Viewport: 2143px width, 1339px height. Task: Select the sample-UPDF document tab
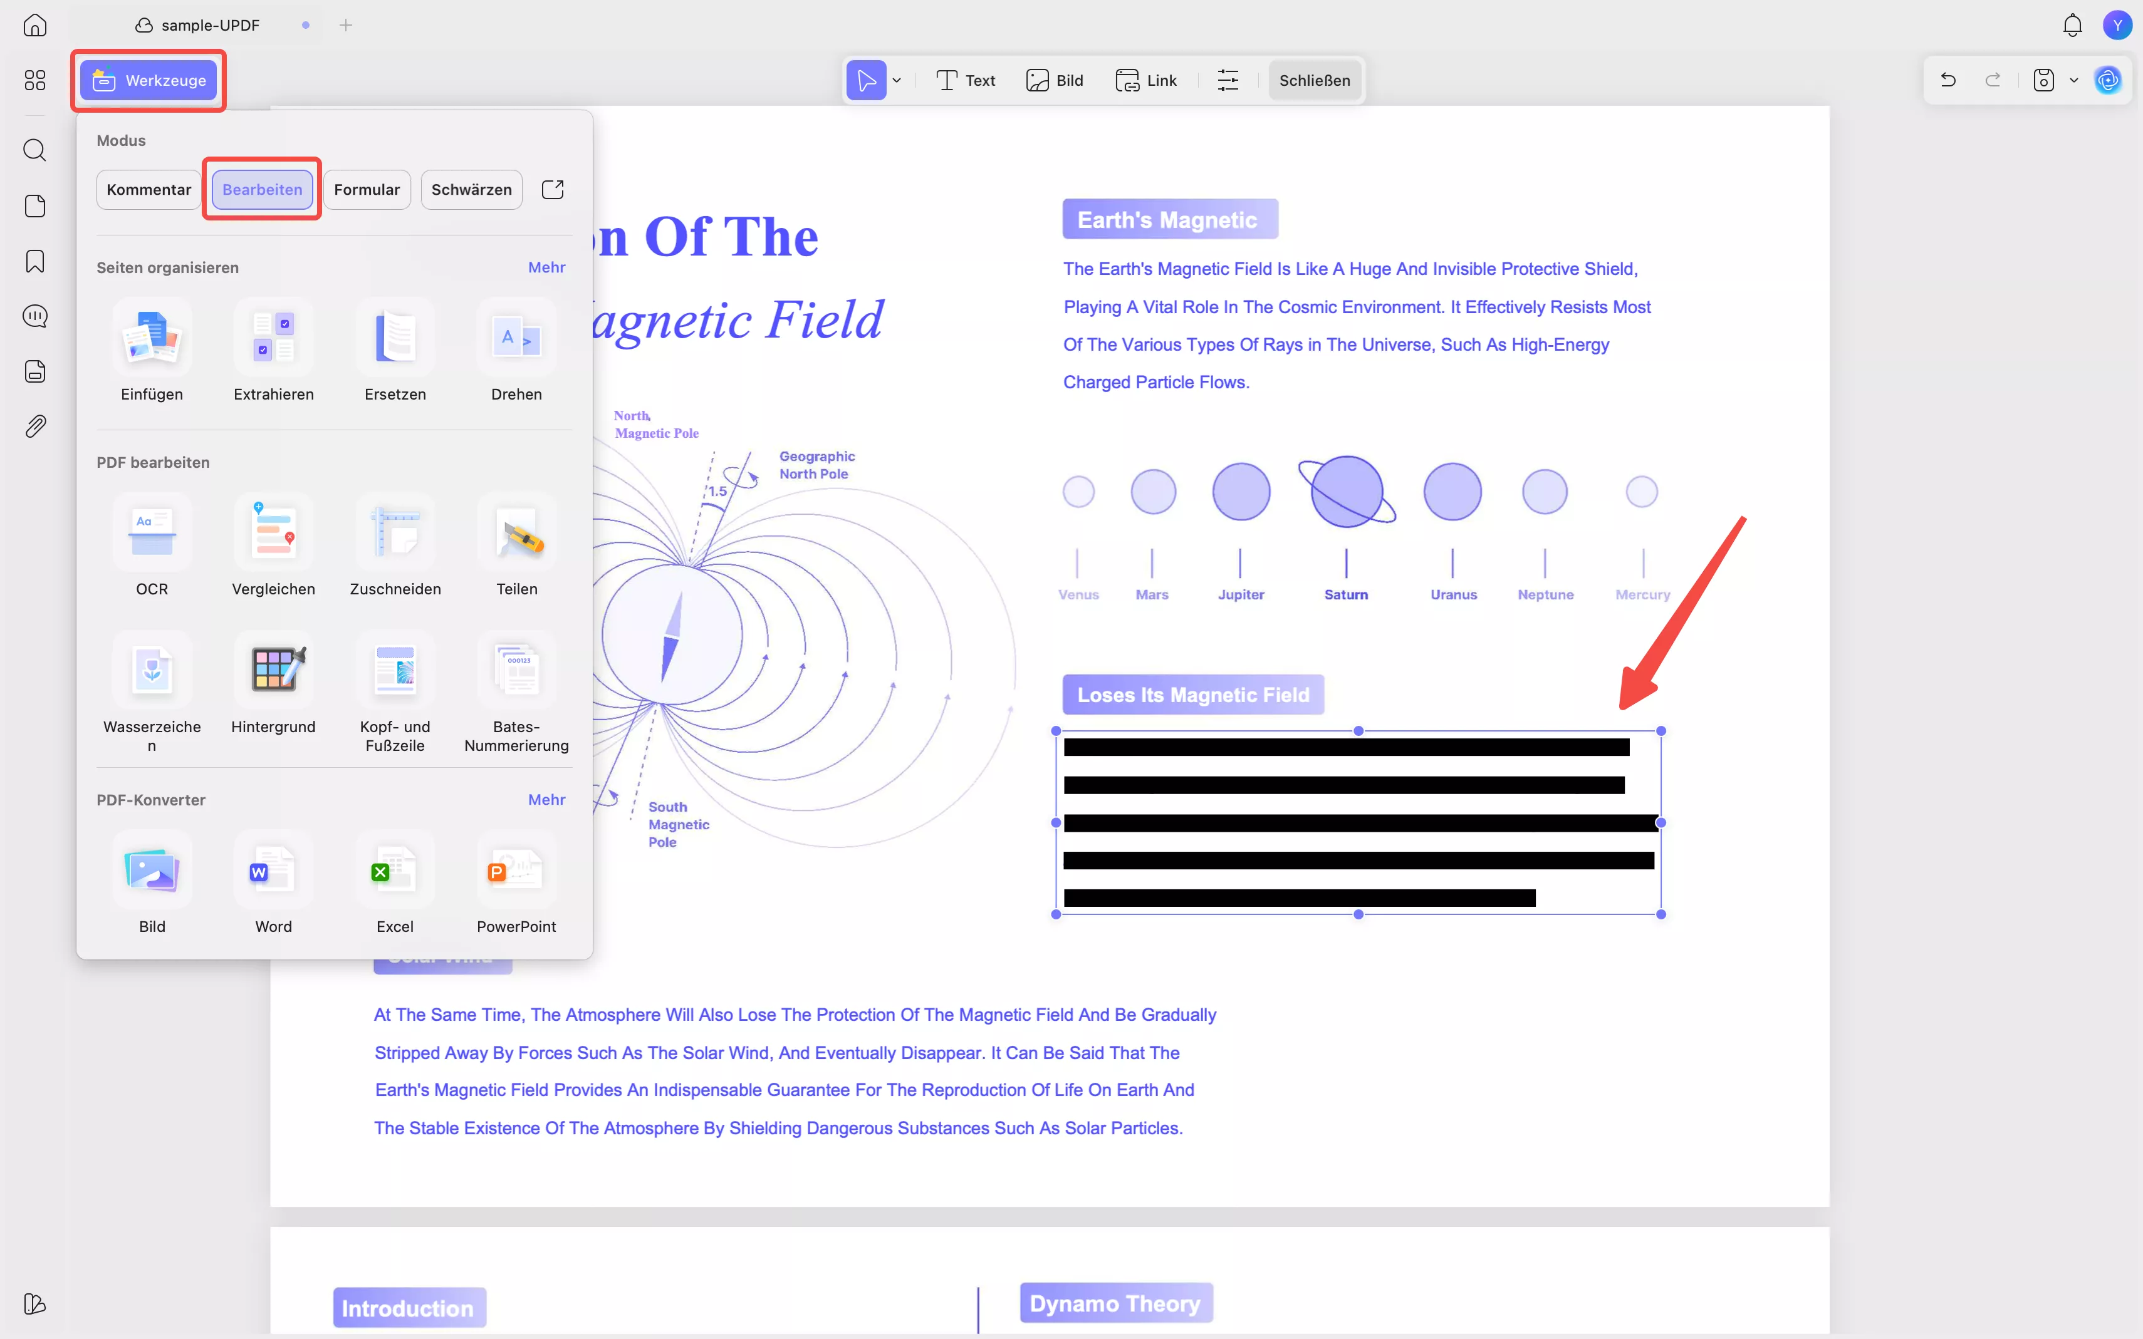[x=209, y=26]
